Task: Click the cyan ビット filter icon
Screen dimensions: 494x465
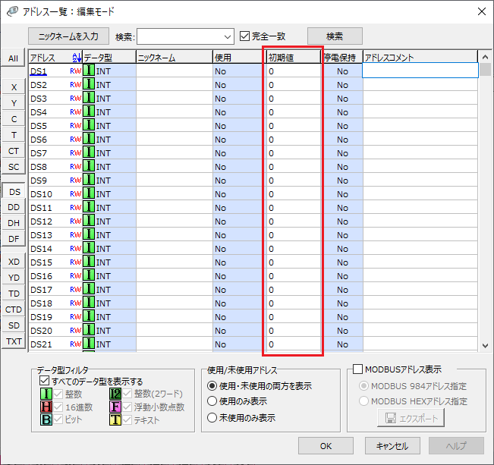Action: point(46,419)
